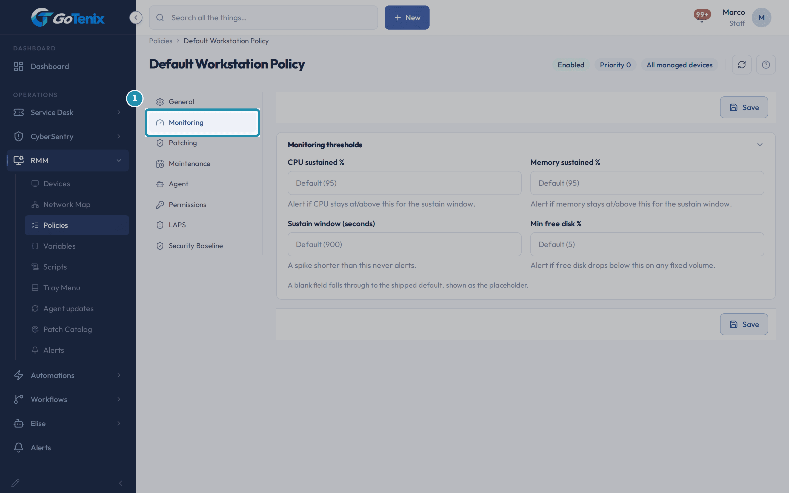Expand Automations section chevron

[119, 375]
